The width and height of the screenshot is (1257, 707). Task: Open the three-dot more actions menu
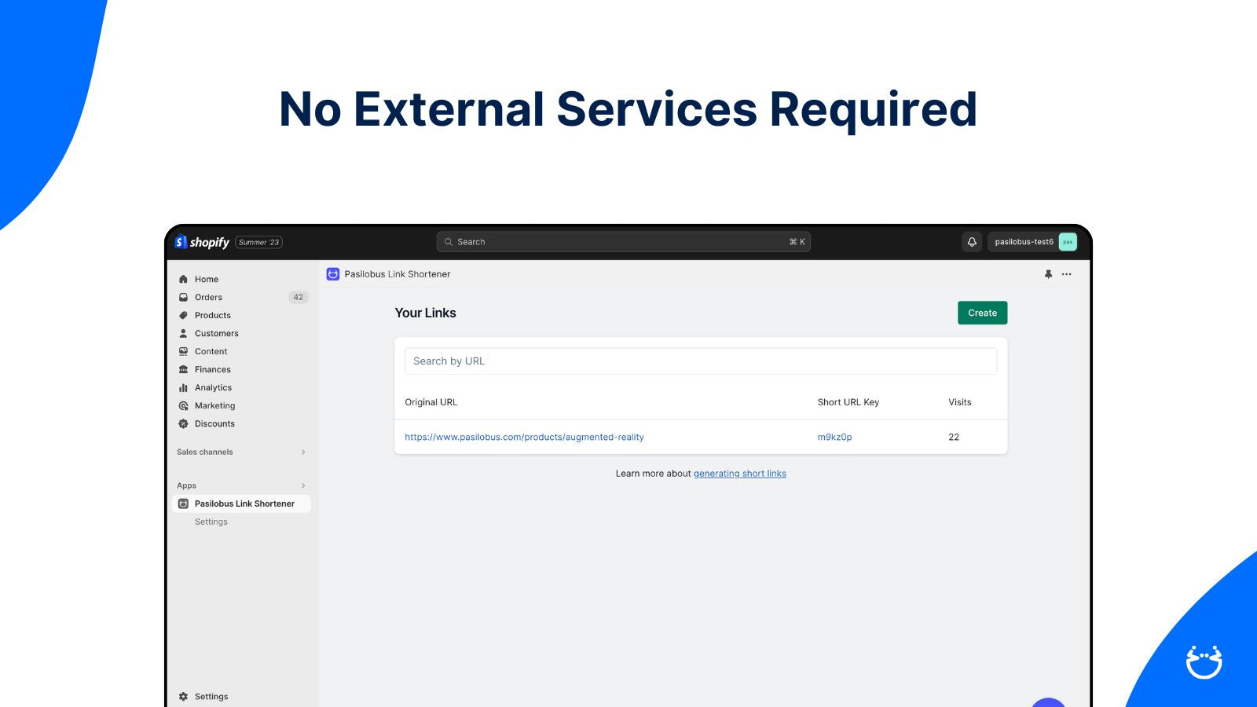1066,274
